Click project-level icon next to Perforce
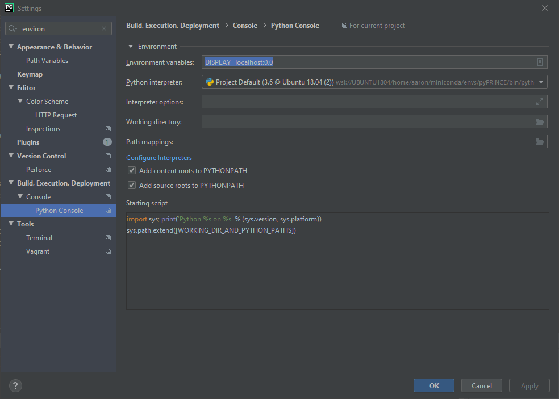 (x=108, y=170)
